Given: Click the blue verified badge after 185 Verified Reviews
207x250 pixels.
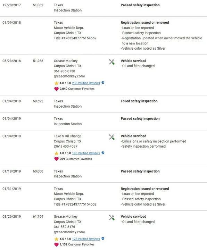Looking at the screenshot, I should click(x=103, y=153).
